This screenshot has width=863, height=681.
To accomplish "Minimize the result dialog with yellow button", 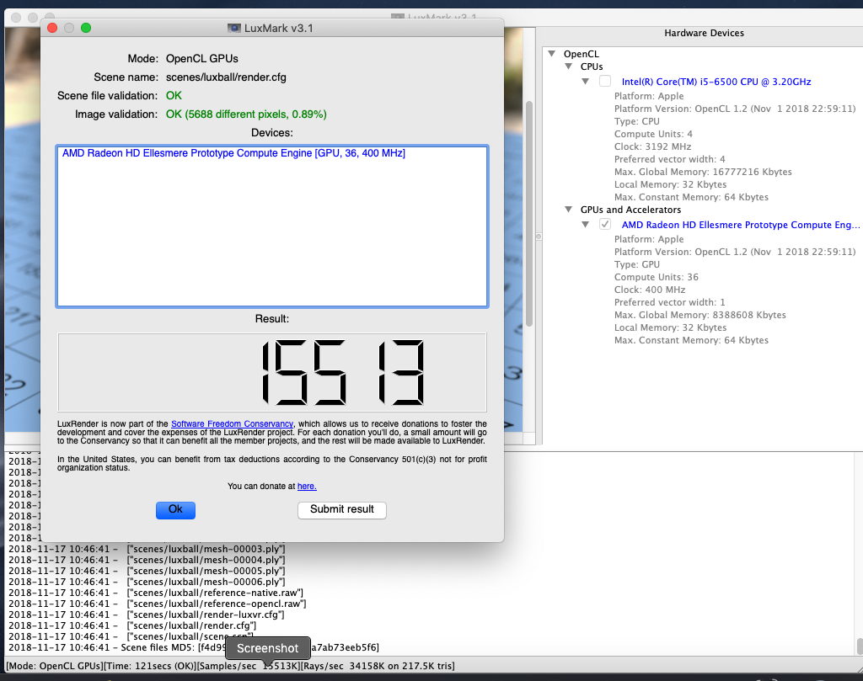I will tap(68, 28).
